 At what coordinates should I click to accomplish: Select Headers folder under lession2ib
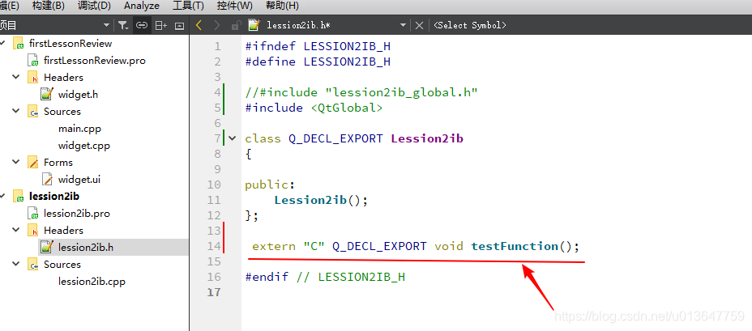point(63,231)
